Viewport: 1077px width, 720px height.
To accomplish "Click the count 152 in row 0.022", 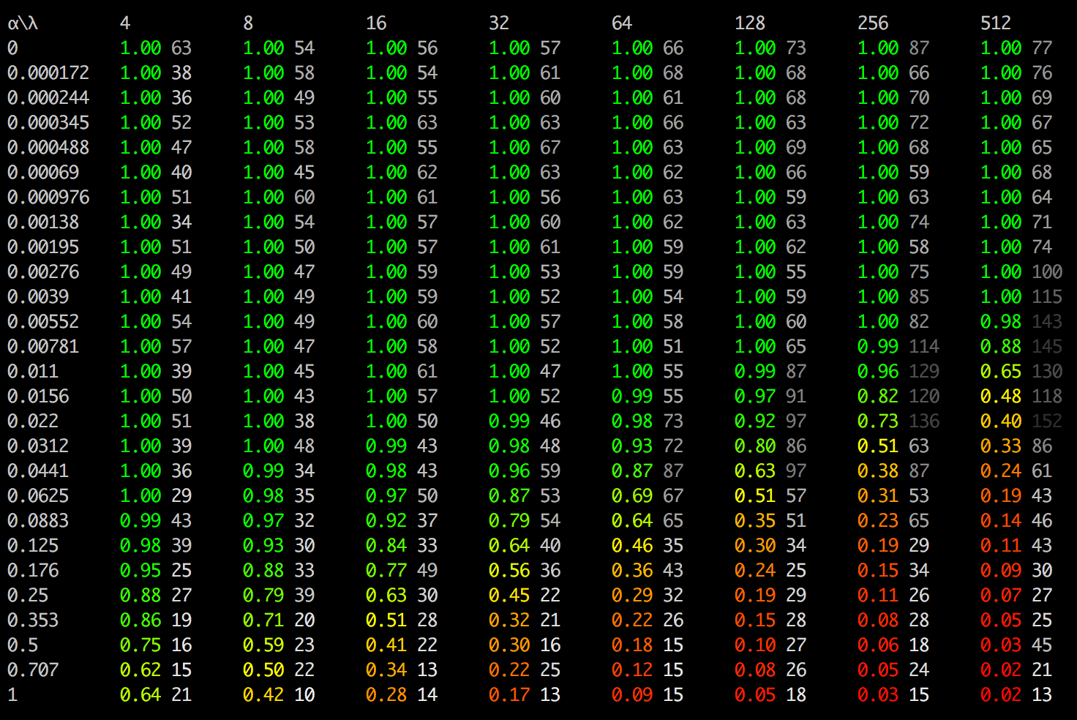I will (1047, 421).
